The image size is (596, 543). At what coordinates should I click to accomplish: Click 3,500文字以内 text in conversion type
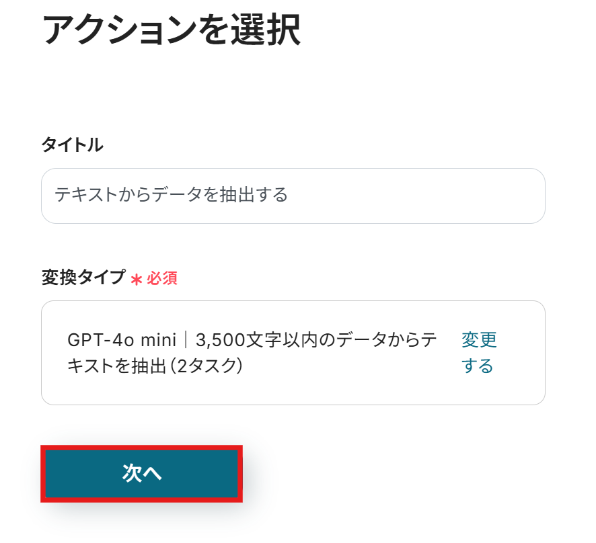tap(246, 340)
